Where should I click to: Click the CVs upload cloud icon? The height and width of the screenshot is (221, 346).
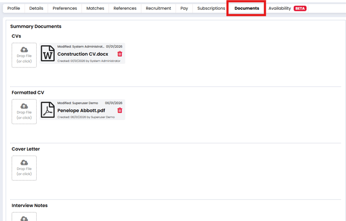24,50
